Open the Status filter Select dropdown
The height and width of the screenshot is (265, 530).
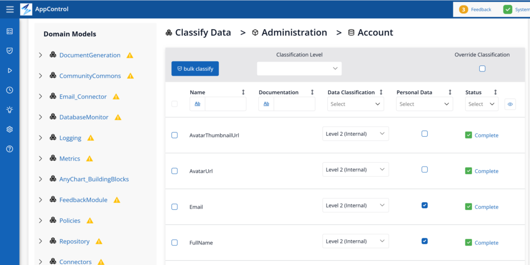pyautogui.click(x=482, y=104)
